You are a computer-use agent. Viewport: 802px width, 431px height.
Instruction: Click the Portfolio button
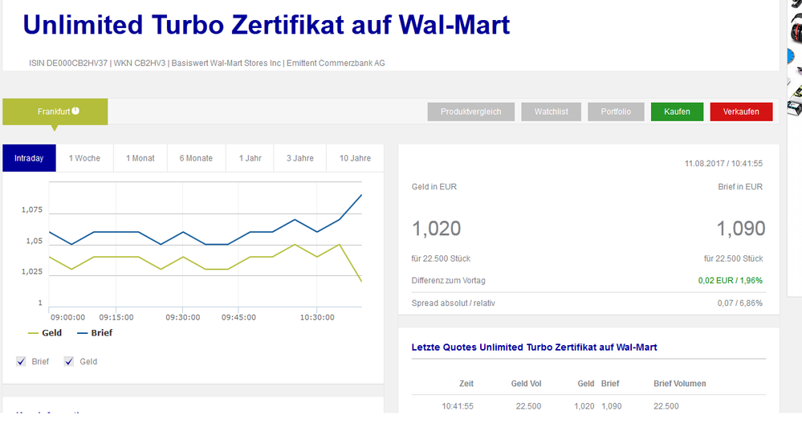(616, 112)
